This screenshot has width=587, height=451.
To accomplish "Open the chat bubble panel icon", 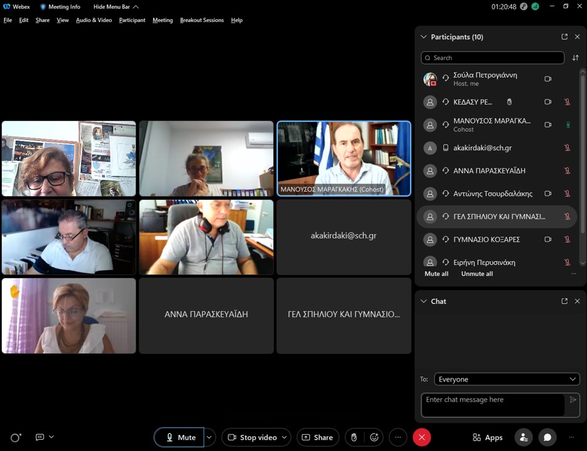I will pos(547,437).
